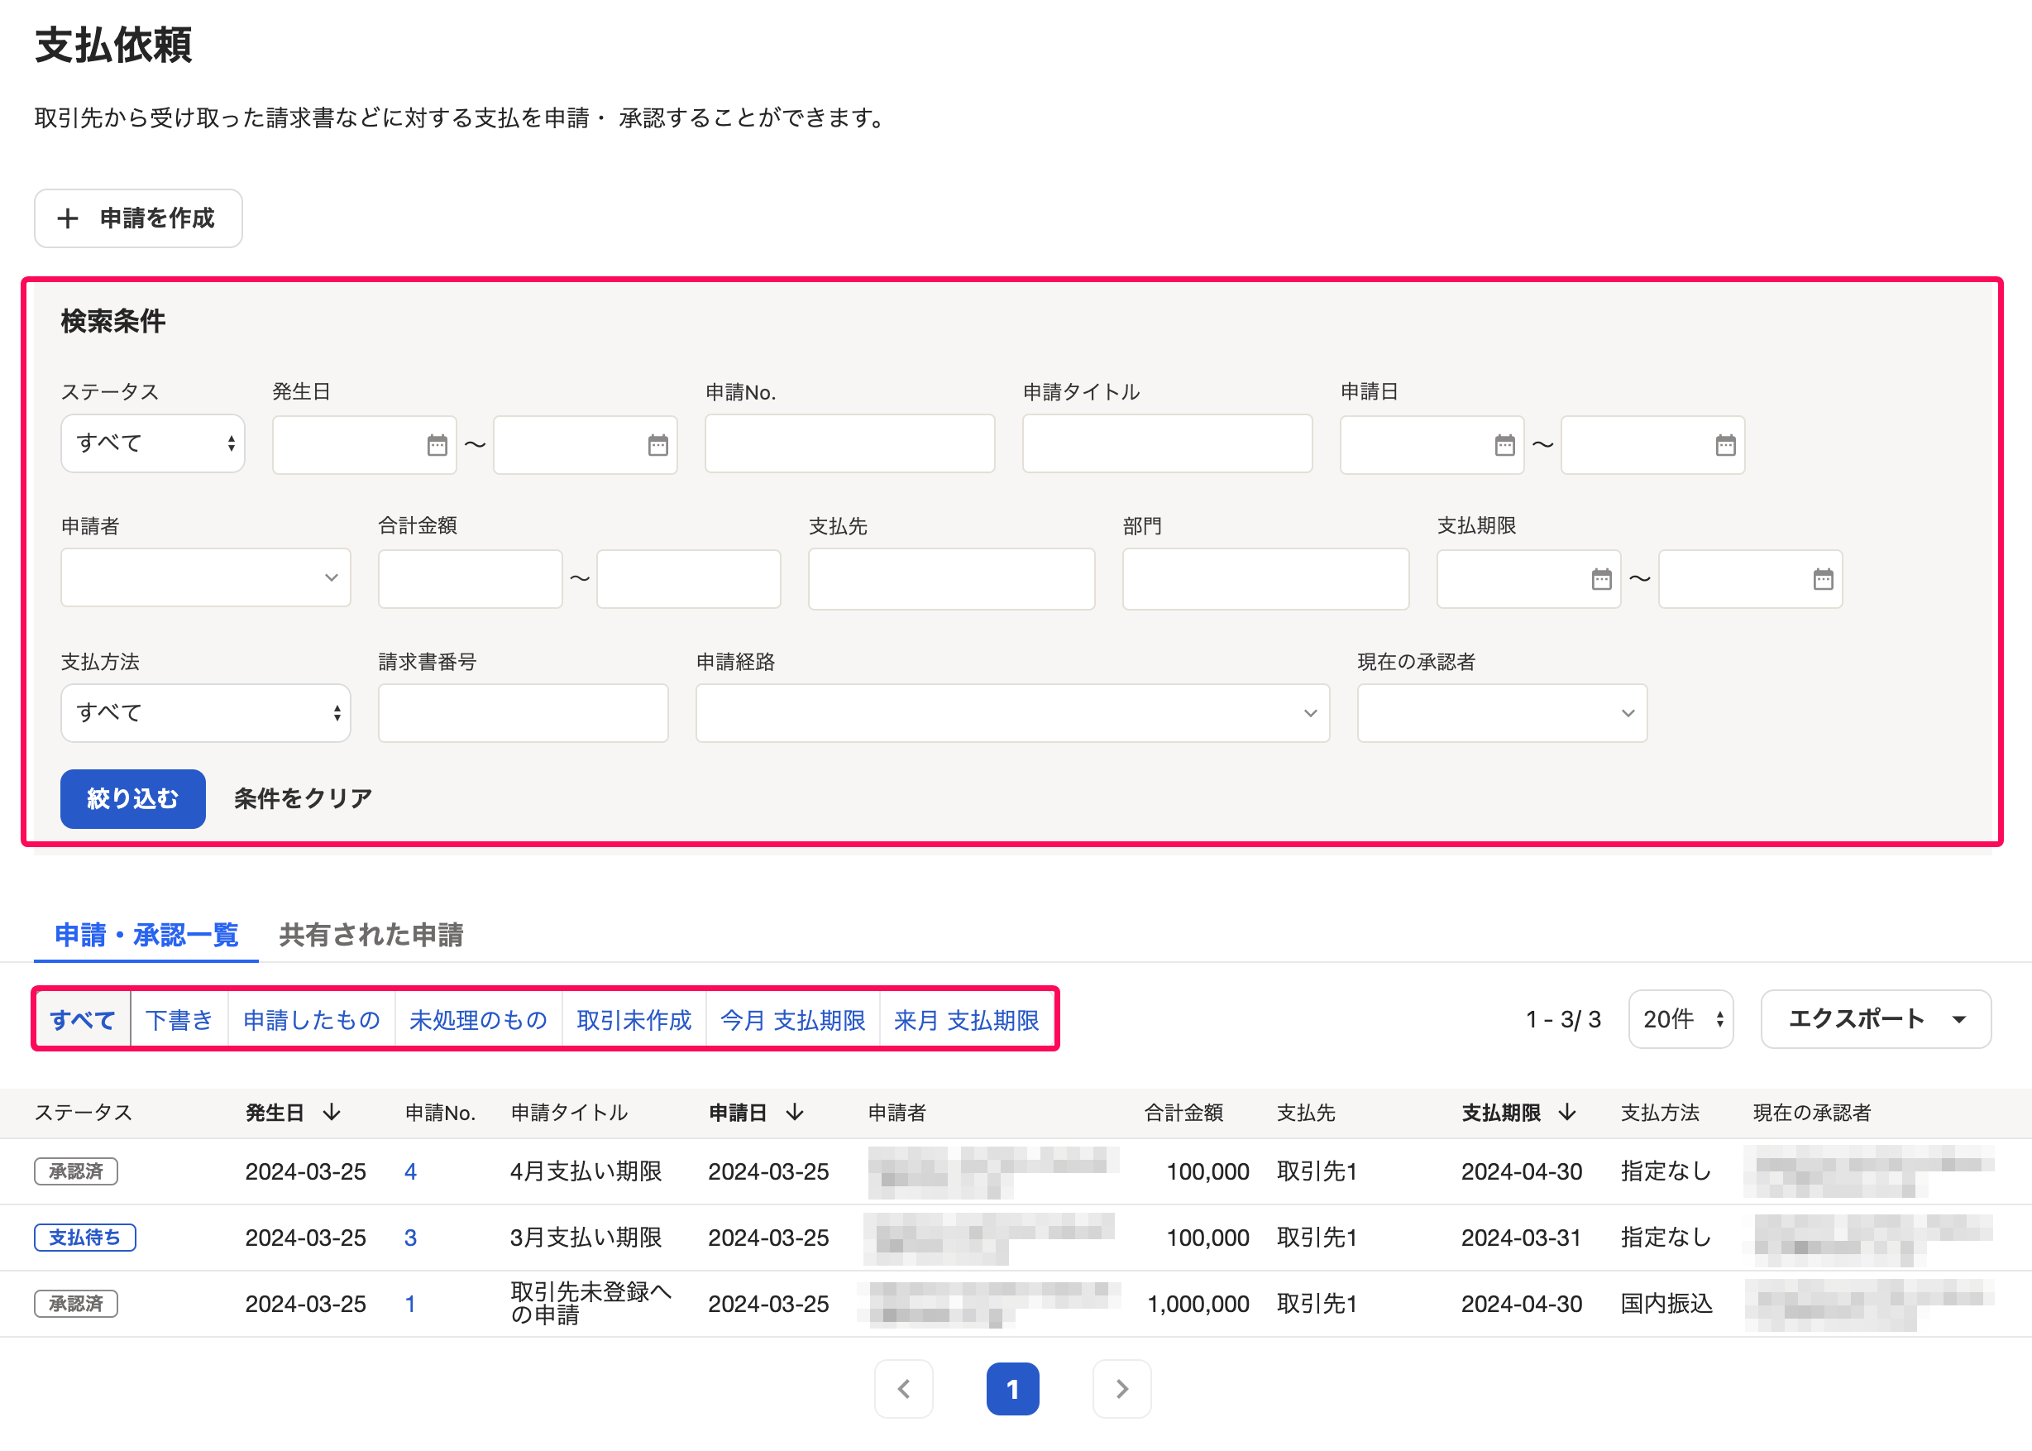Click the 国内振込 payment method cell
2032x1451 pixels.
pos(1666,1304)
